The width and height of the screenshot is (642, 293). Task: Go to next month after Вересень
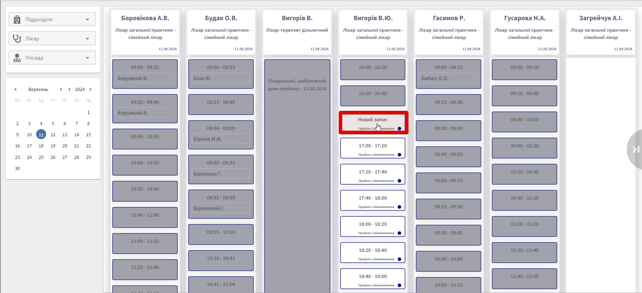pyautogui.click(x=61, y=90)
